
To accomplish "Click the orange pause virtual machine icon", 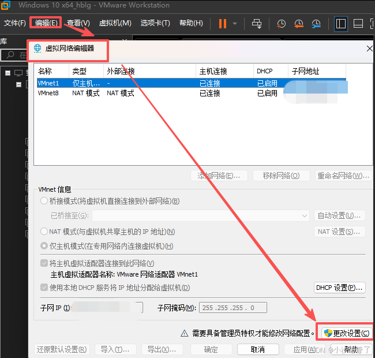I will tap(223, 24).
